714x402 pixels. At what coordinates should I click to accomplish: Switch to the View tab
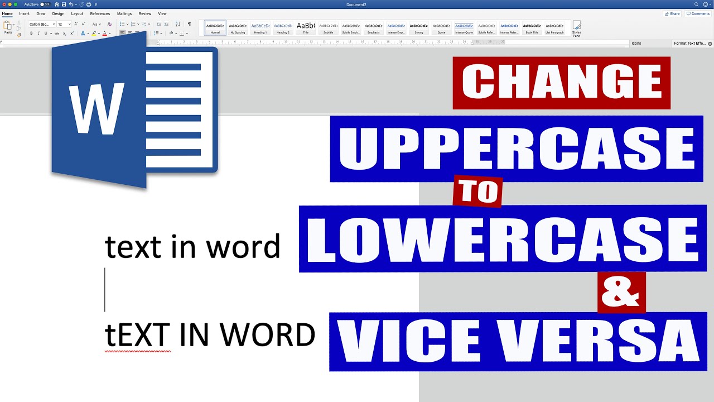point(162,13)
